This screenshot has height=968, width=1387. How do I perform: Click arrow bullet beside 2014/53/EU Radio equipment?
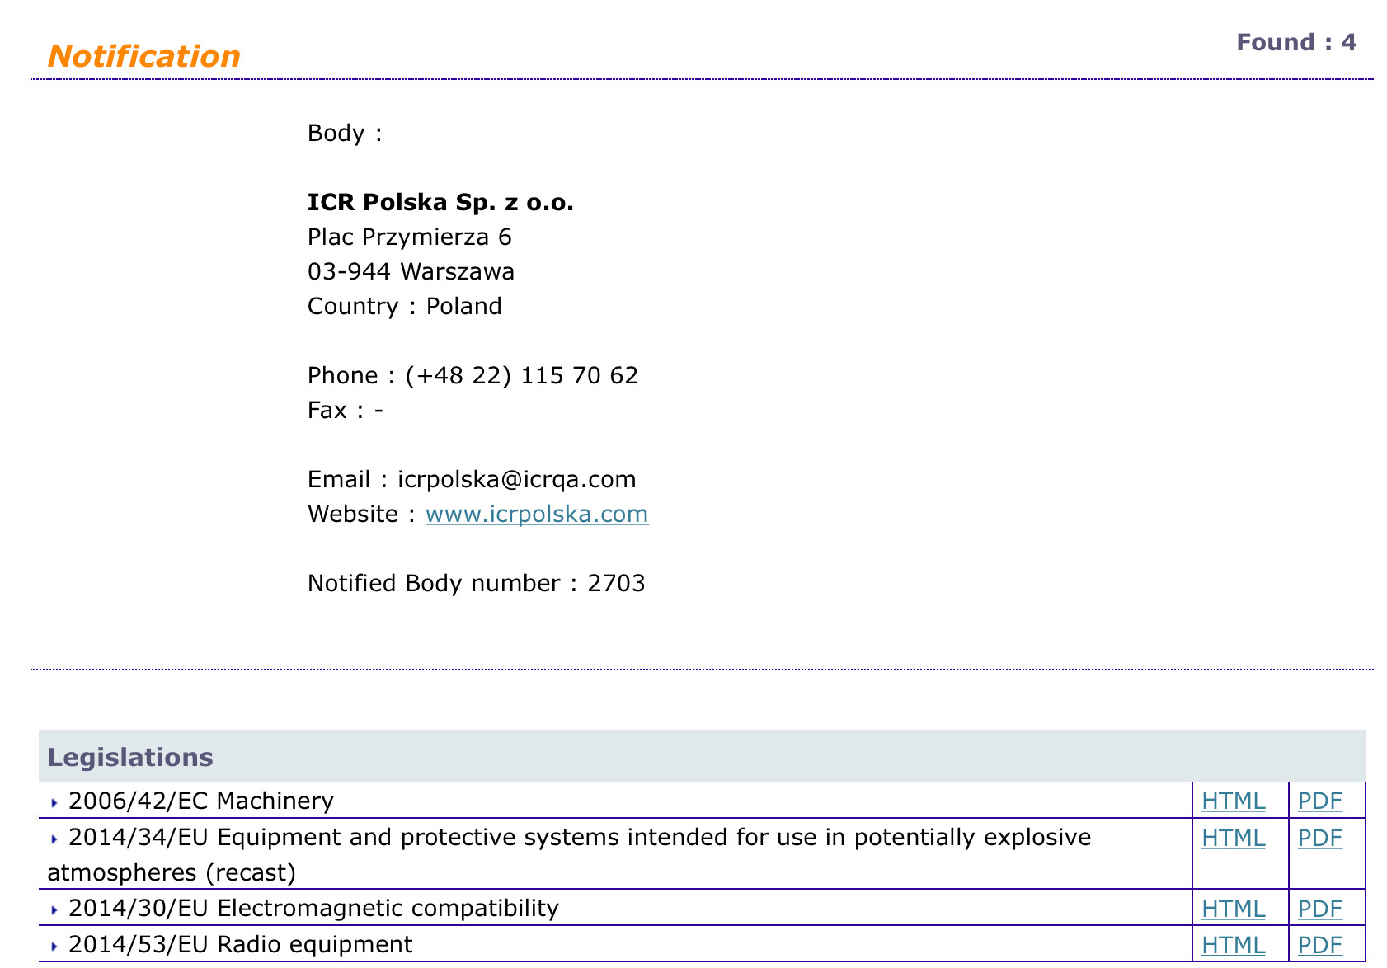point(54,947)
